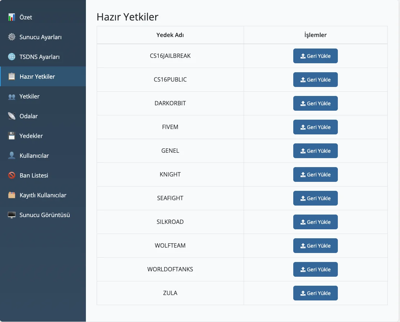Go to the Kullanıcılar page
The height and width of the screenshot is (322, 400).
point(43,156)
